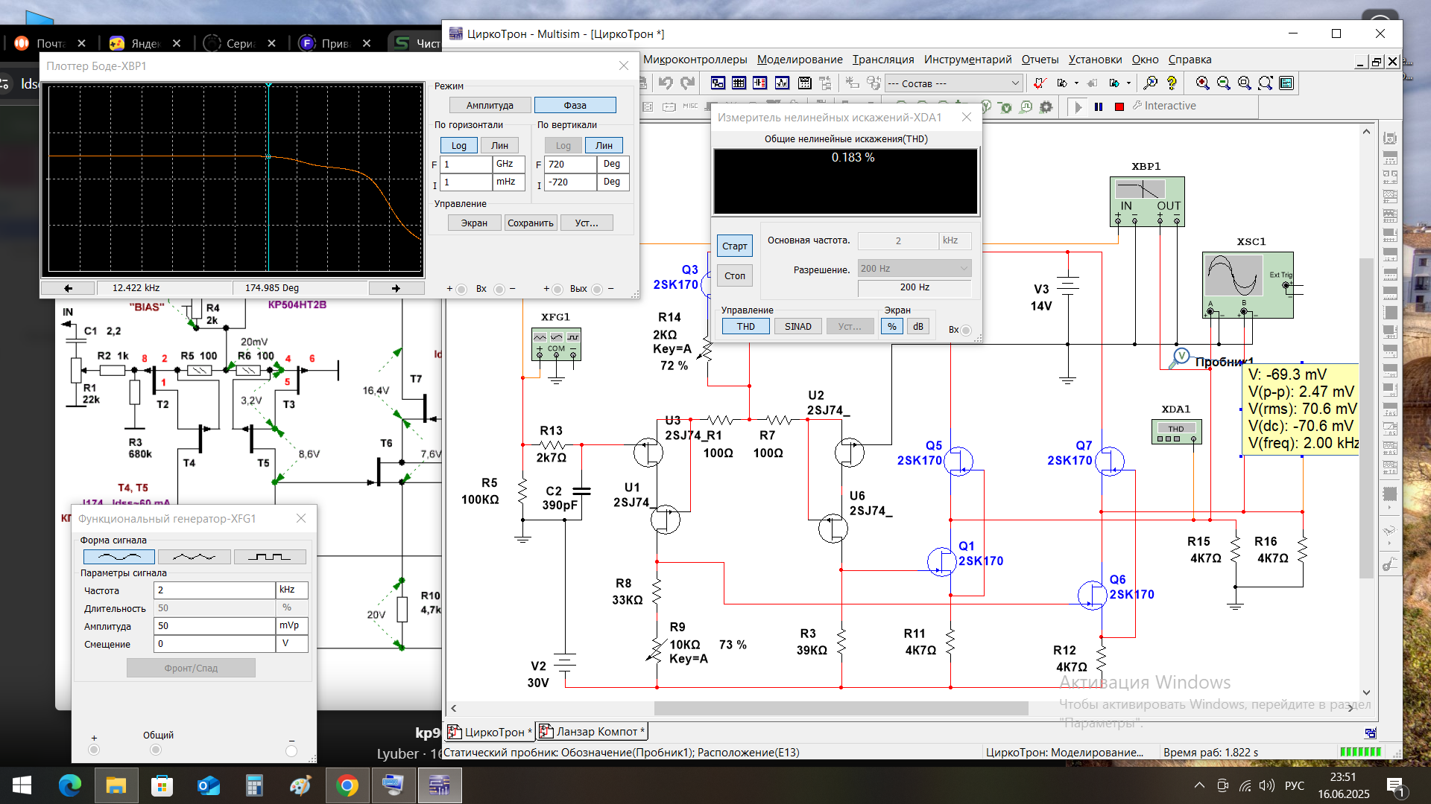This screenshot has width=1431, height=804.
Task: Pause the simulation
Action: 1098,107
